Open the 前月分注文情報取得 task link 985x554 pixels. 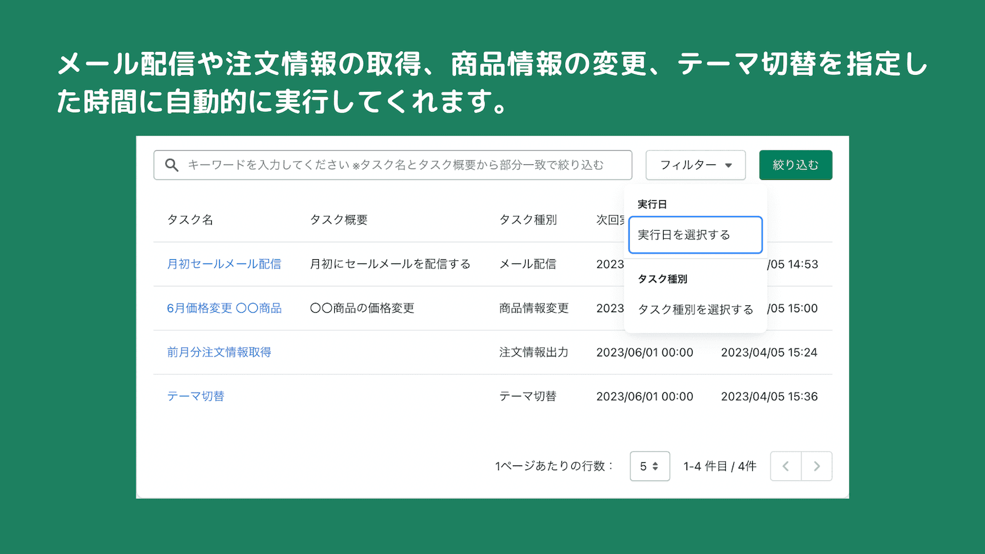[x=219, y=352]
